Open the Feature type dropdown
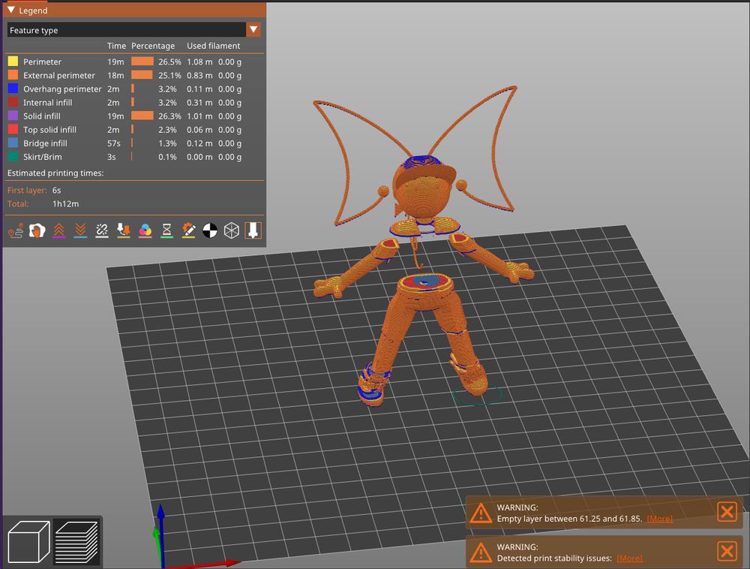Image resolution: width=750 pixels, height=569 pixels. 254,30
